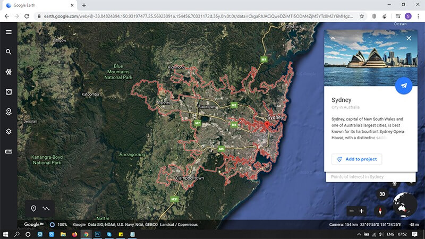
Task: Open File Explorer from the taskbar
Action: (63, 234)
